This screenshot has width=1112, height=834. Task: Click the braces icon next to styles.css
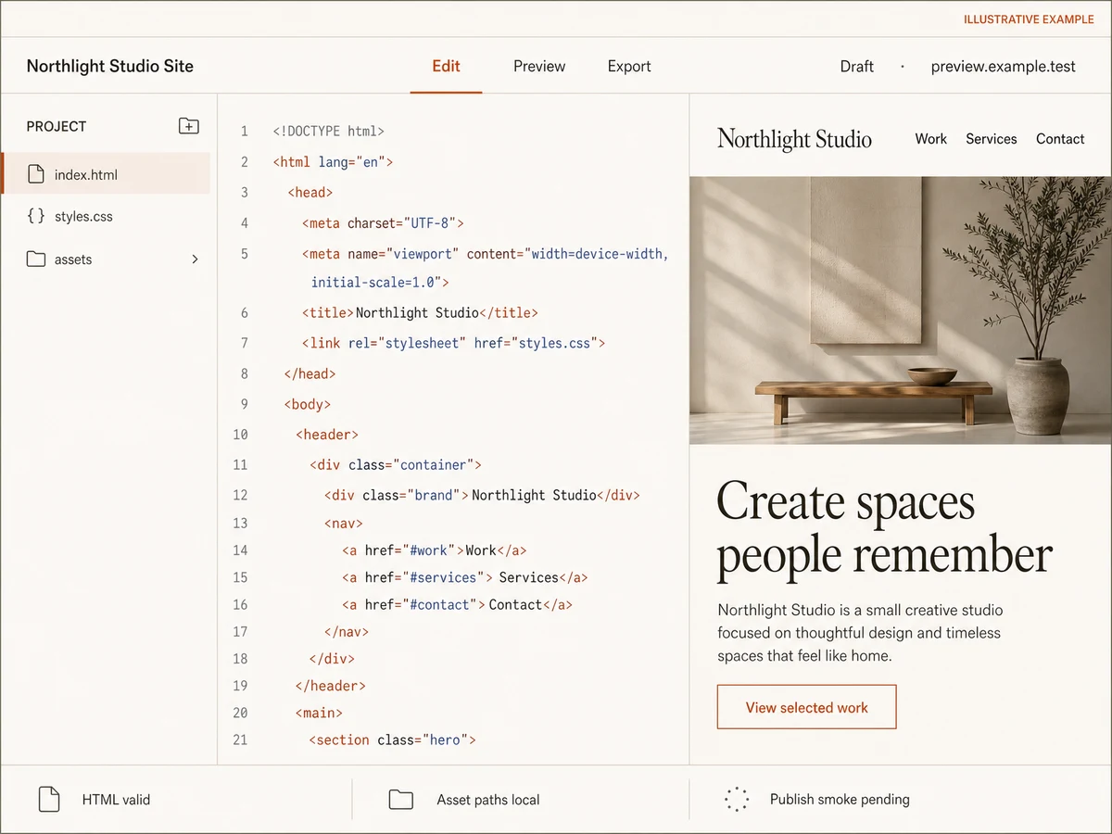click(x=36, y=216)
